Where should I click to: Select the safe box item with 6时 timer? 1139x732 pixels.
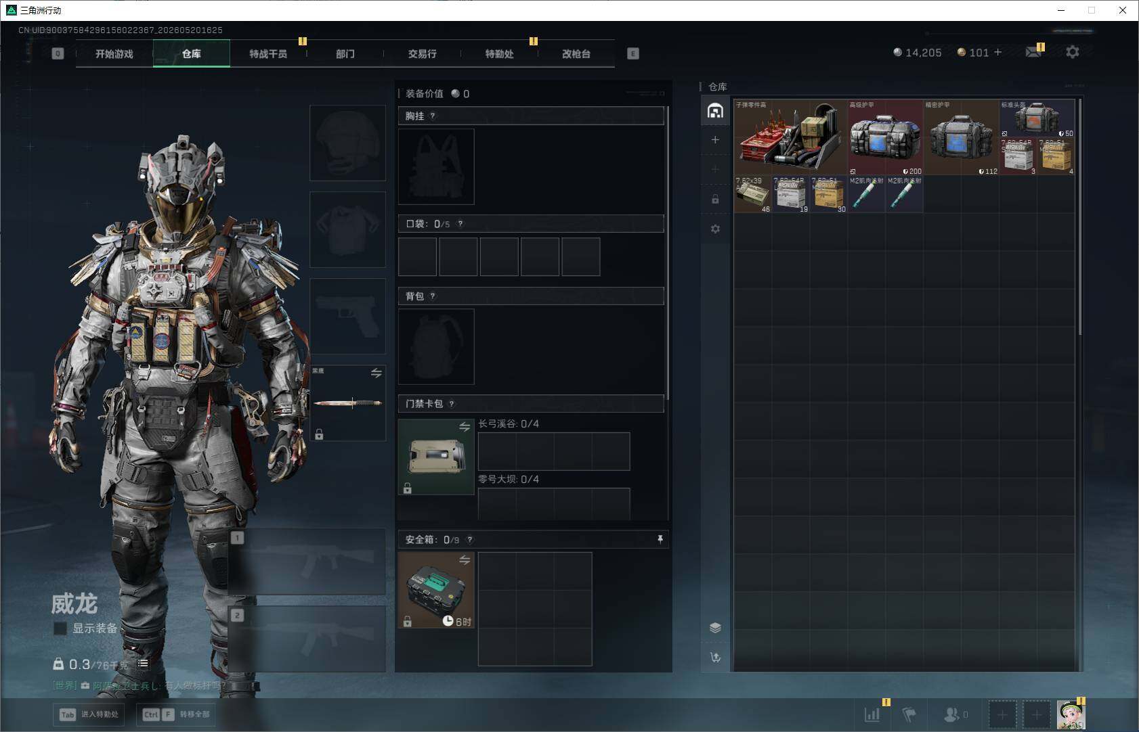click(436, 590)
